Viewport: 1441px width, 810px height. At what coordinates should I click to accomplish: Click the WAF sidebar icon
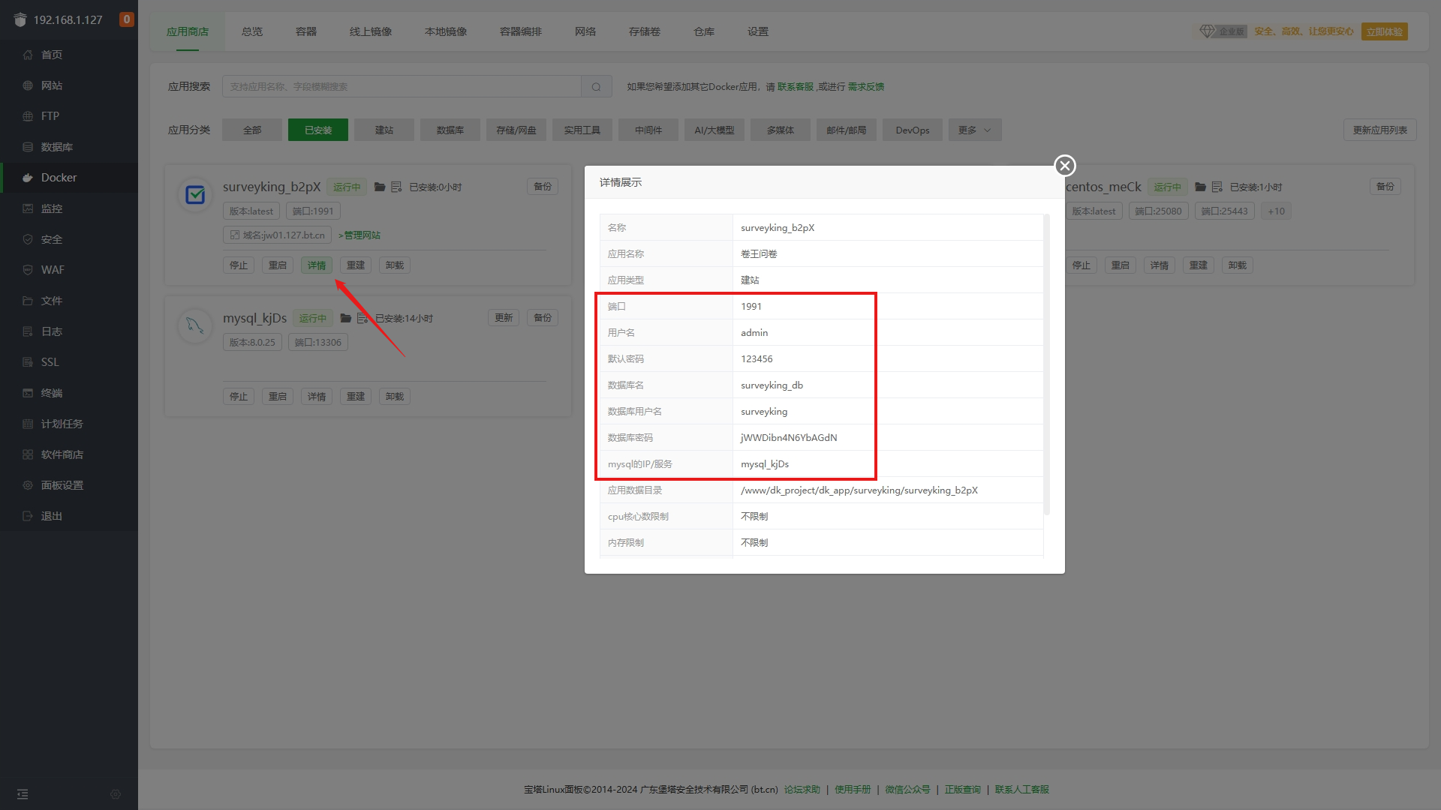[x=28, y=270]
